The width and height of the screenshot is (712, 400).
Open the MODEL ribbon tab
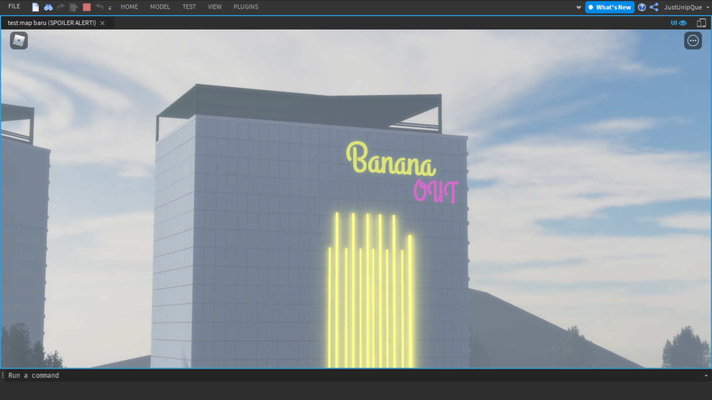(x=160, y=7)
